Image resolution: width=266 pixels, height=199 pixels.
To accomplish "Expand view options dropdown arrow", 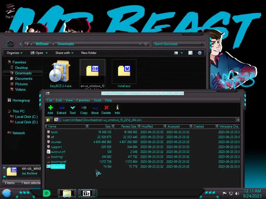I will point(182,53).
